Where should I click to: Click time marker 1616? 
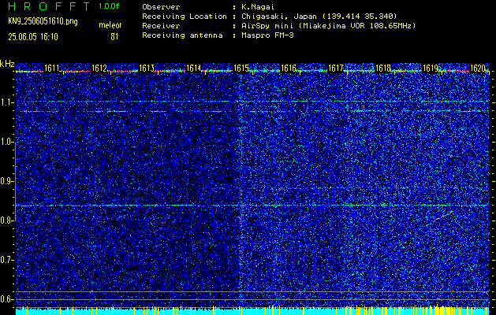289,68
